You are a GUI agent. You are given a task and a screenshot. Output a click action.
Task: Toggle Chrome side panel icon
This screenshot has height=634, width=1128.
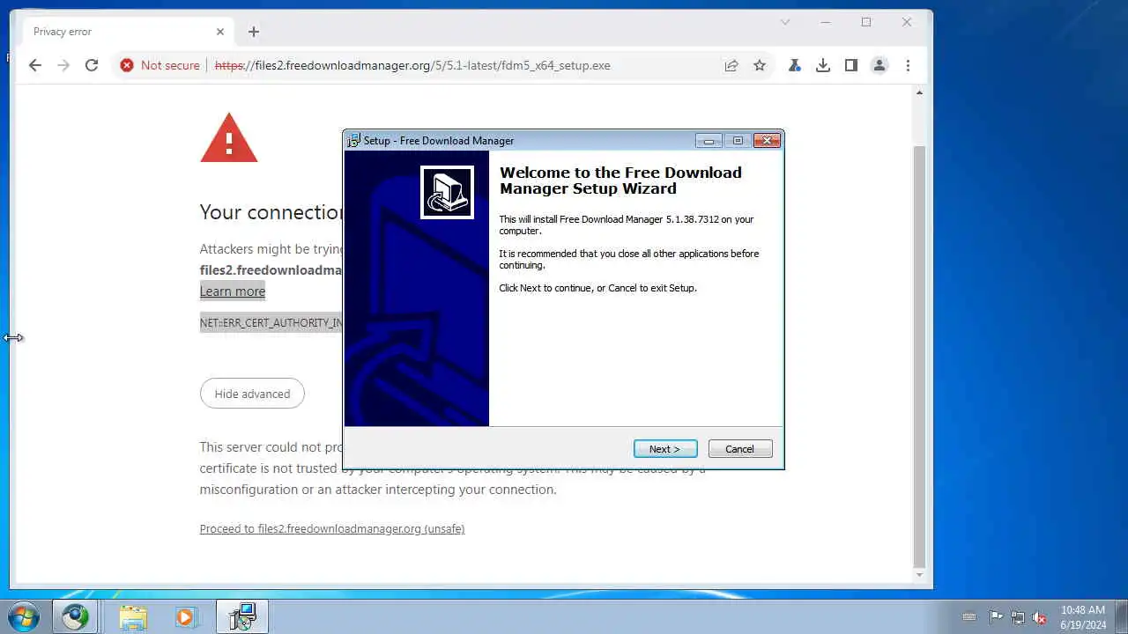coord(851,65)
